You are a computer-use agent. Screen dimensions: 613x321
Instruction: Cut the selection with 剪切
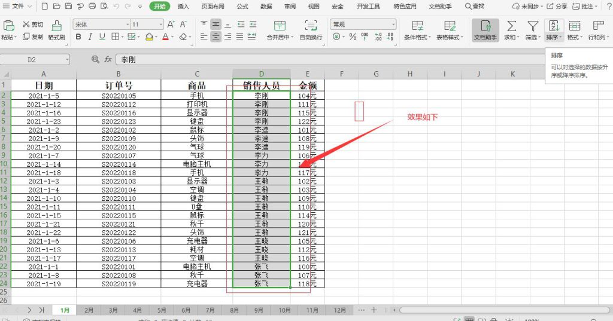tap(33, 25)
